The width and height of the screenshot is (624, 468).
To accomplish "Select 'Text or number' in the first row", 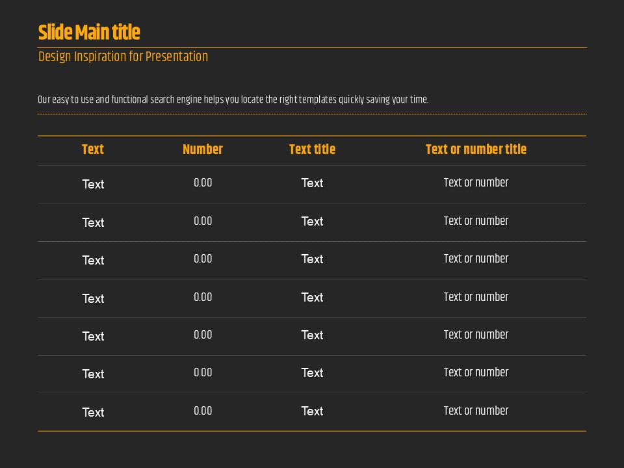I will pyautogui.click(x=476, y=183).
